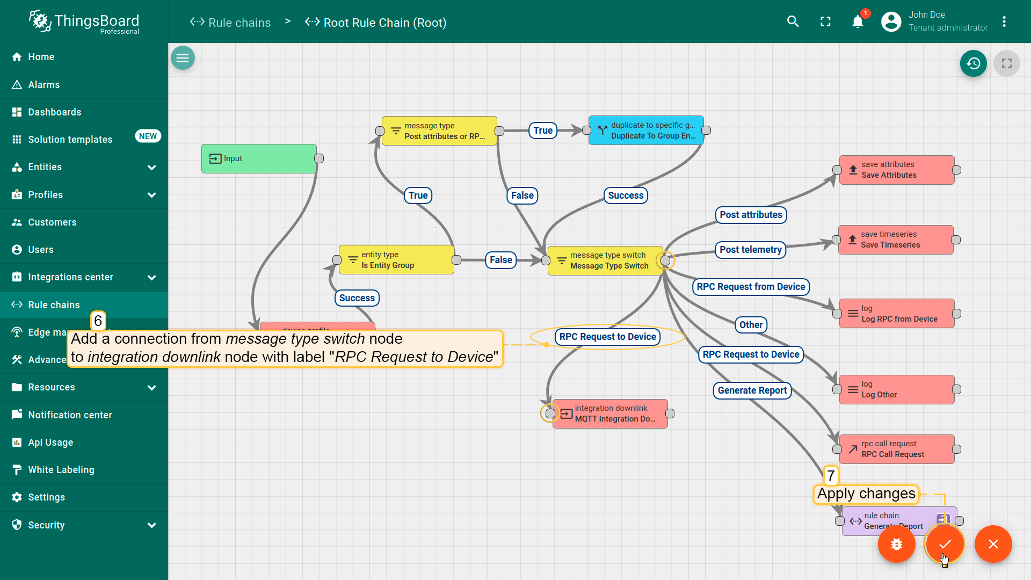Cancel changes with the X button

tap(993, 544)
